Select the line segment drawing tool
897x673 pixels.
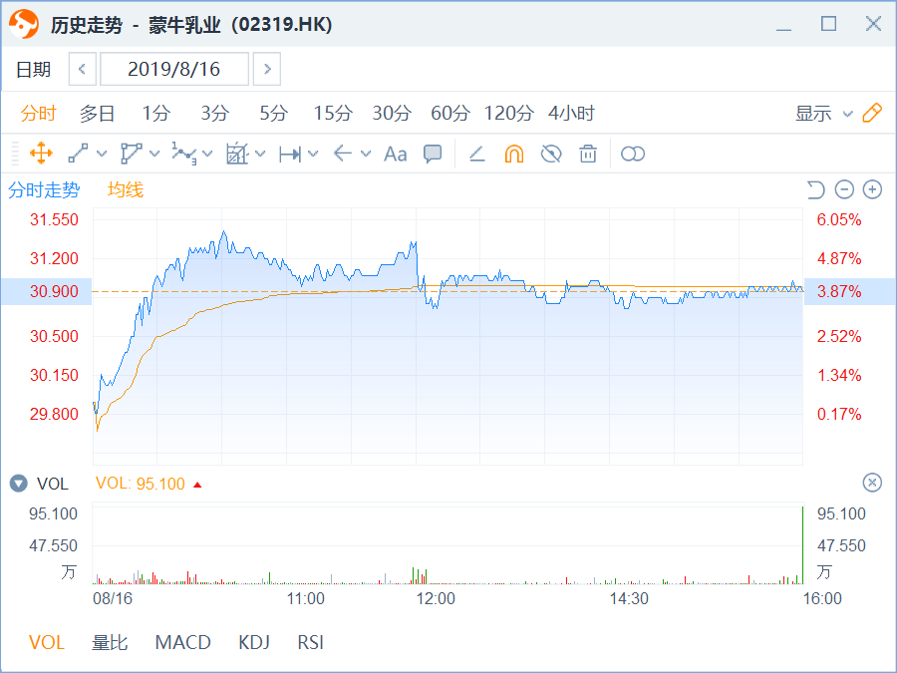pos(78,154)
